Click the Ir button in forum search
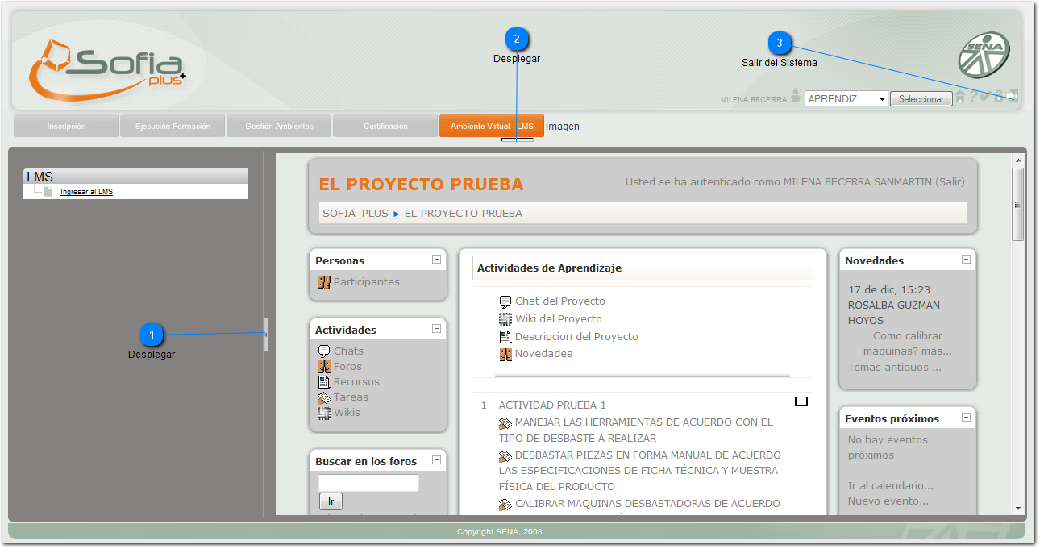The height and width of the screenshot is (553, 1044). click(x=331, y=502)
